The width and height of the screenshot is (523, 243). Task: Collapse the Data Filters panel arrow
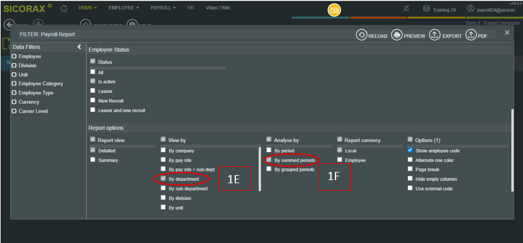click(x=80, y=47)
